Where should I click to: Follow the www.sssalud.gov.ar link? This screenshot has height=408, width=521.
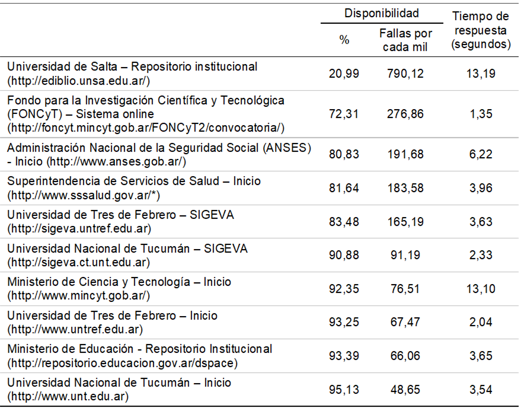[84, 195]
